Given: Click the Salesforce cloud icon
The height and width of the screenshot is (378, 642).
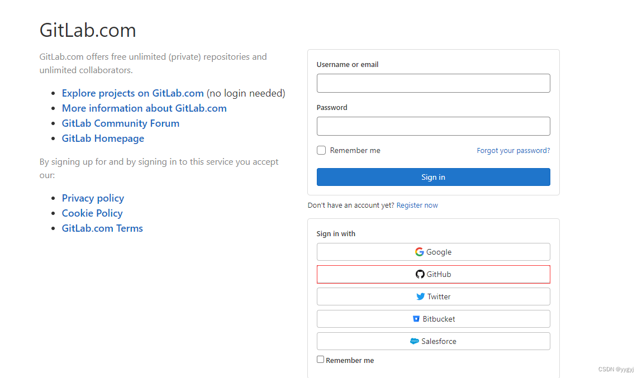Looking at the screenshot, I should 415,341.
